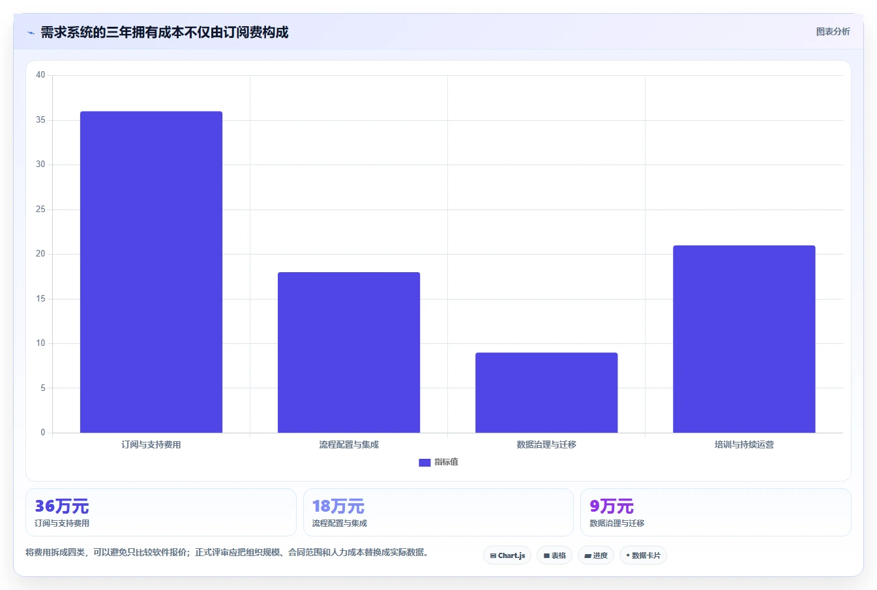Image resolution: width=877 pixels, height=590 pixels.
Task: Click the 指标值 legend color swatch
Action: tap(424, 462)
